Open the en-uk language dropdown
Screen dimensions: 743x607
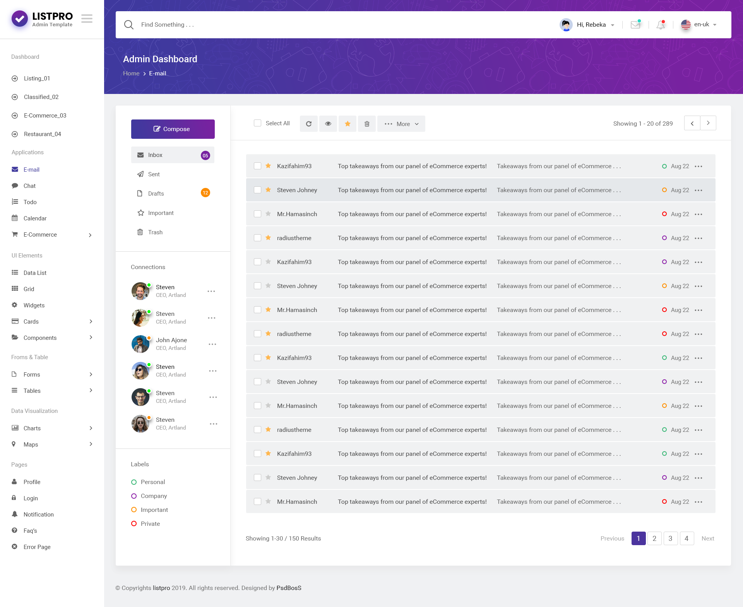click(x=700, y=24)
